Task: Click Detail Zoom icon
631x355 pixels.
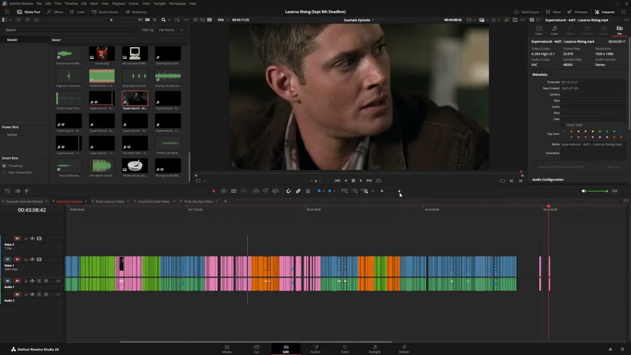Action: tap(355, 191)
